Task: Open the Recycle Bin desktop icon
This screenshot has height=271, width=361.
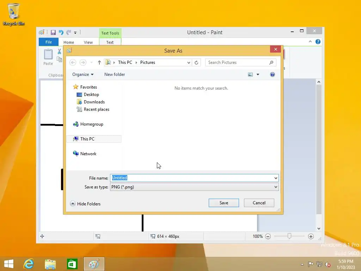Action: [14, 14]
